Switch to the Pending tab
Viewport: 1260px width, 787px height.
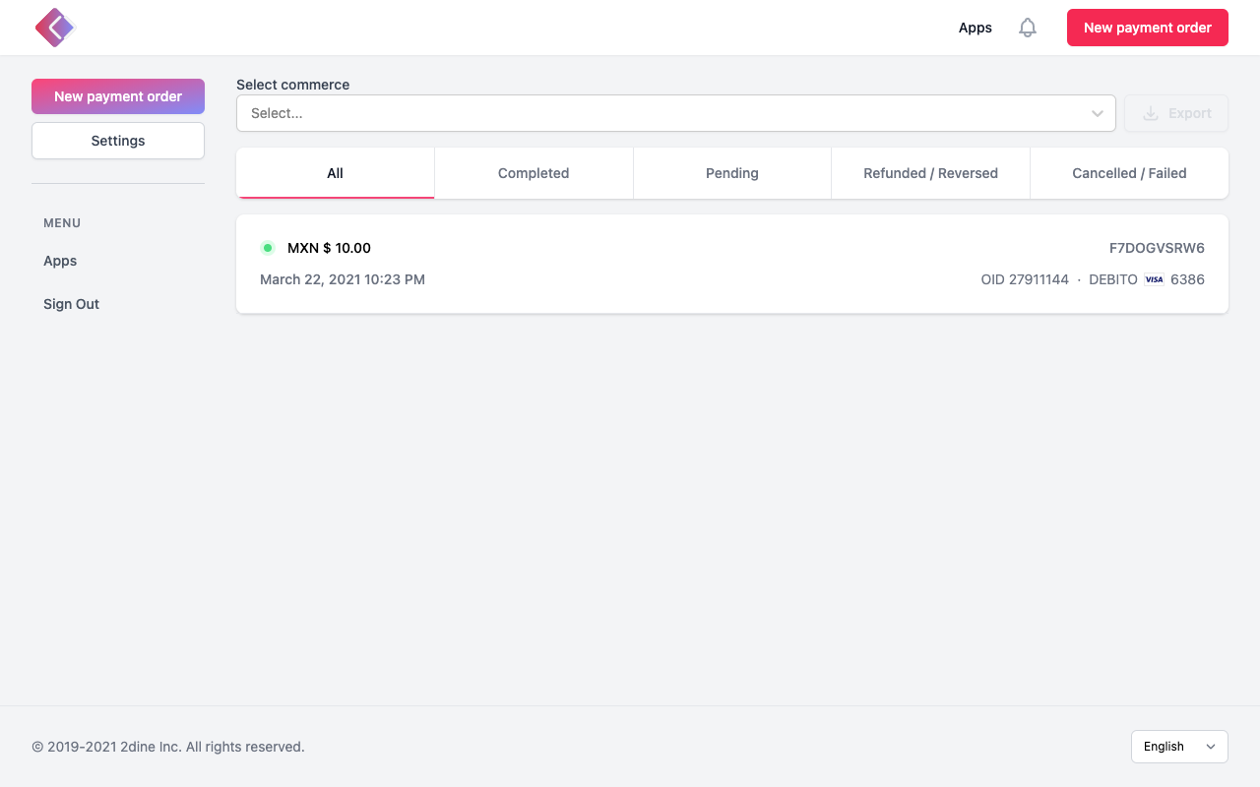click(731, 173)
